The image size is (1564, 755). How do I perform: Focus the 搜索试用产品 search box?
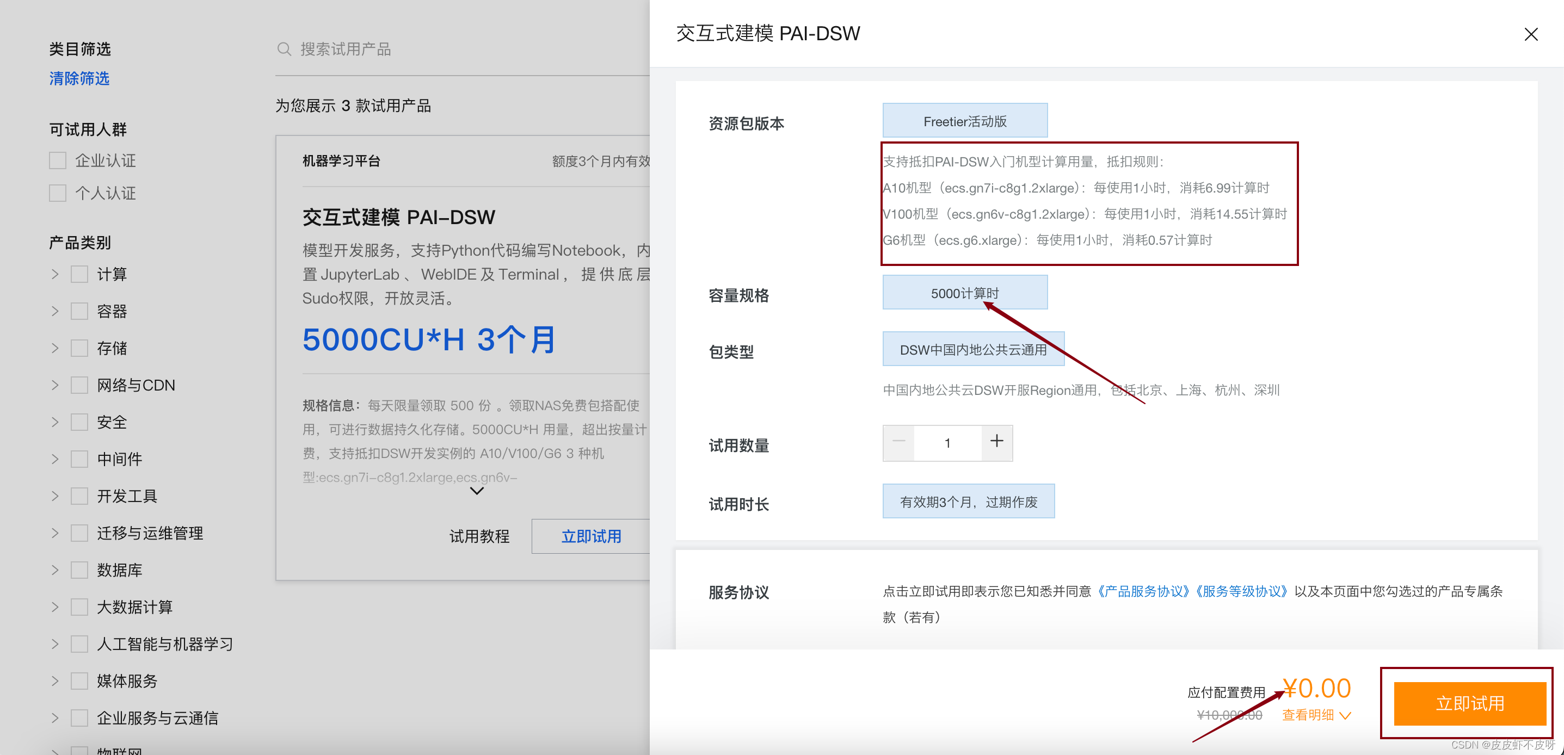tap(461, 49)
